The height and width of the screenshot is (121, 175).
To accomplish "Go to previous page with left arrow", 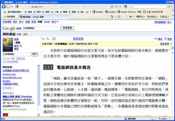I will click(x=75, y=39).
